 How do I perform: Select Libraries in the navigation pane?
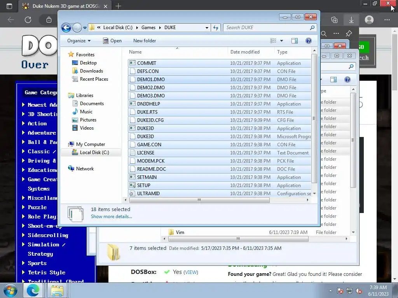coord(84,95)
